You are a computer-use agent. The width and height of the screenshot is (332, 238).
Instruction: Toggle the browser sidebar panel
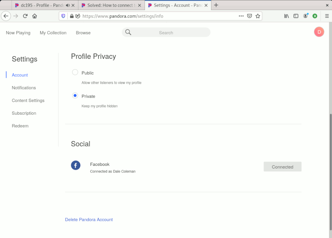tap(296, 16)
